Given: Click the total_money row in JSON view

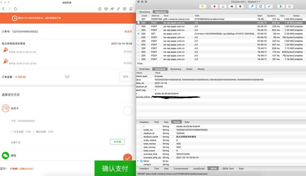Looking at the screenshot, I should [x=221, y=144].
